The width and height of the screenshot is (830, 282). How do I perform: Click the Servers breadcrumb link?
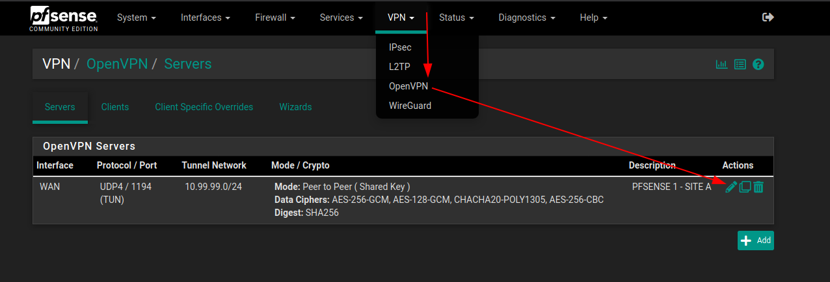[187, 64]
